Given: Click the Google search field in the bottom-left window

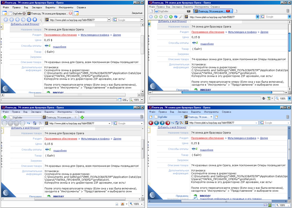Looking at the screenshot, I should [128, 123].
